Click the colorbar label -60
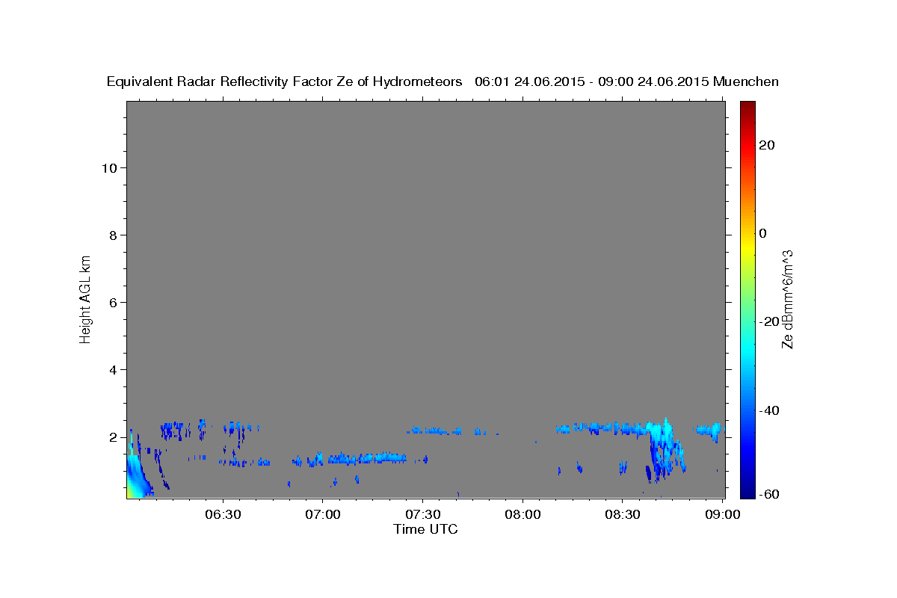897x598 pixels. click(x=769, y=494)
